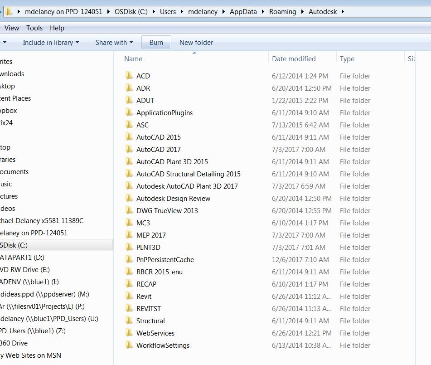Click the MEP 2017 folder icon

click(x=129, y=235)
